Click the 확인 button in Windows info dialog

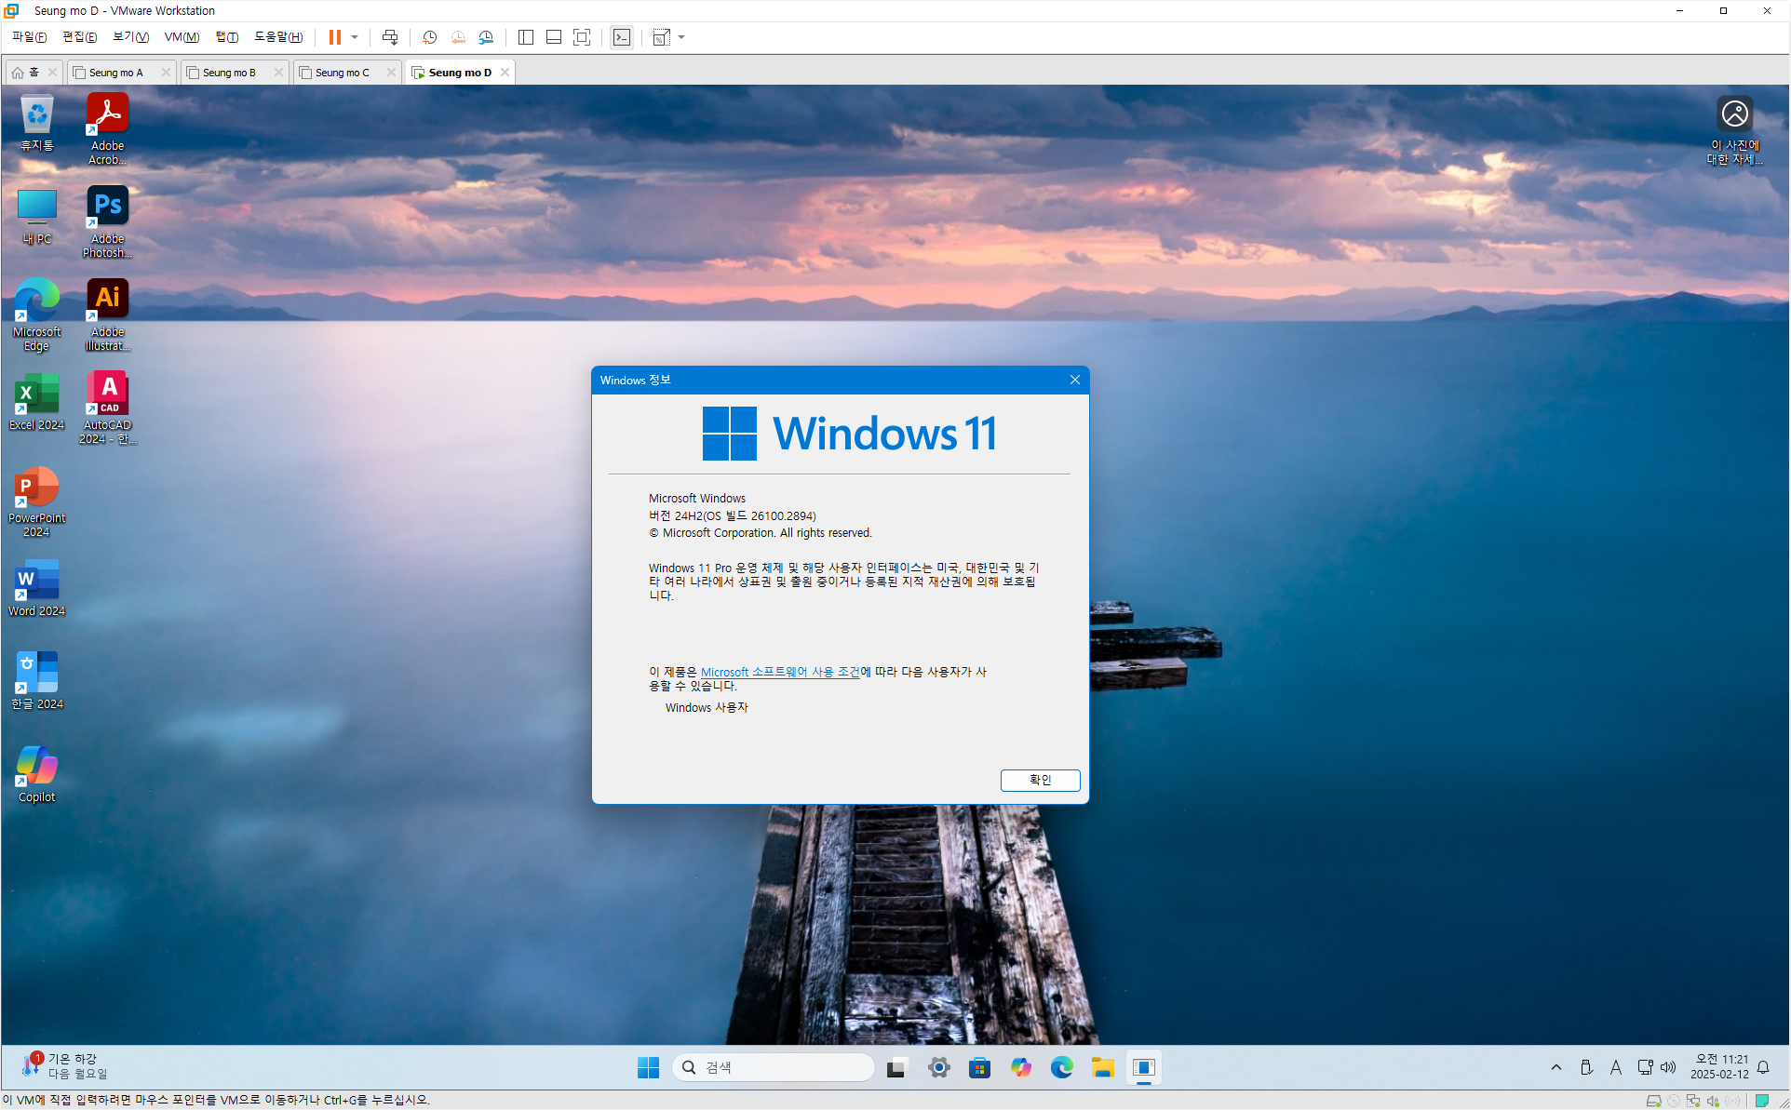coord(1040,780)
